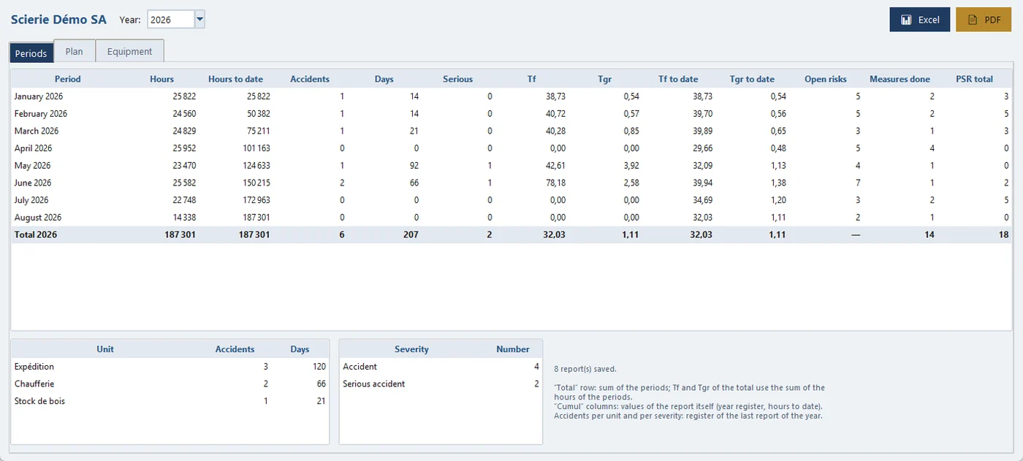Viewport: 1023px width, 461px height.
Task: Click the Total 2026 summary row label
Action: (x=36, y=235)
